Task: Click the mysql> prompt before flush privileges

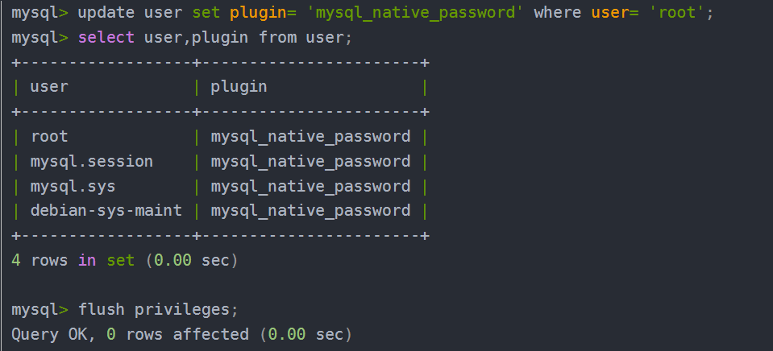Action: [39, 310]
